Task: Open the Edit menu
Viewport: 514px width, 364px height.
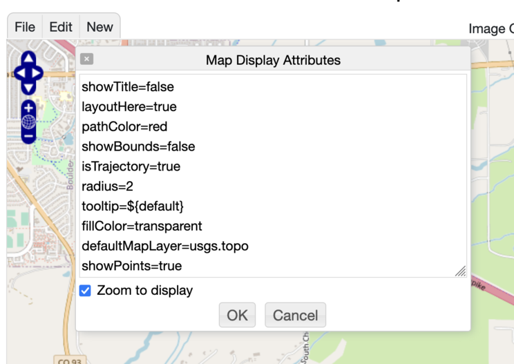Action: pos(61,27)
